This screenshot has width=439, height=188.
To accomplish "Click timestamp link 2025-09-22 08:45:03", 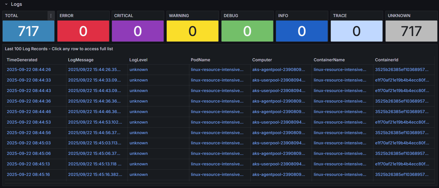I will click(29, 143).
